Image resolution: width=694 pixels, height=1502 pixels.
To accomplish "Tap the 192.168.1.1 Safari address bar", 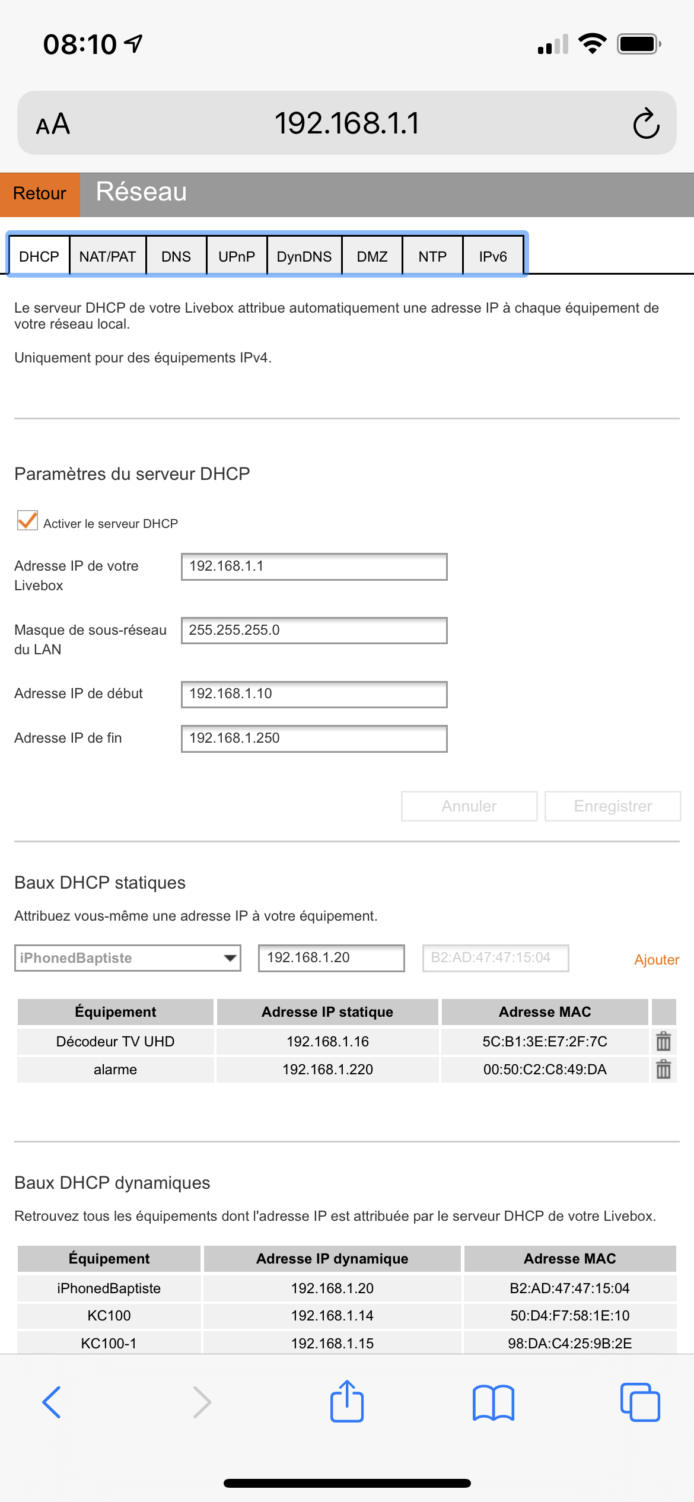I will [x=347, y=123].
